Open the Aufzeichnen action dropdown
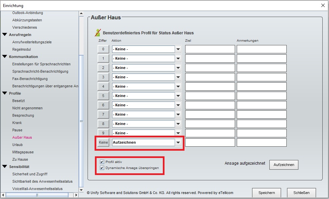 (x=178, y=143)
